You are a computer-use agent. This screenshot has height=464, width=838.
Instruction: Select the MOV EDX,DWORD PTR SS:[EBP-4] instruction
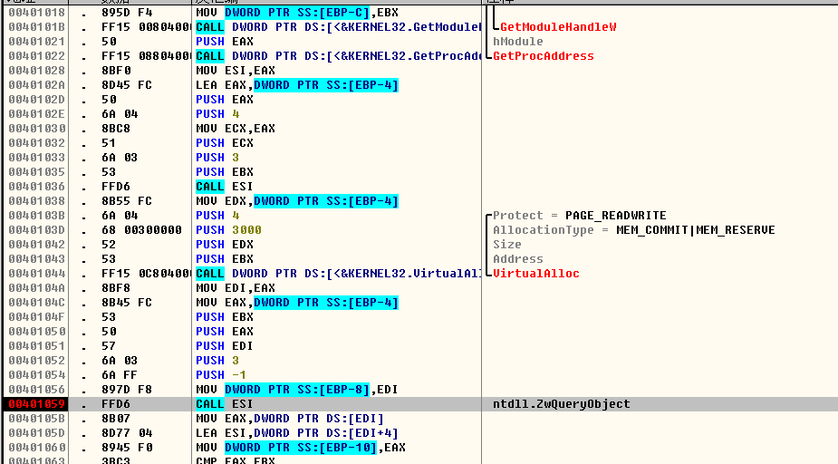[297, 201]
